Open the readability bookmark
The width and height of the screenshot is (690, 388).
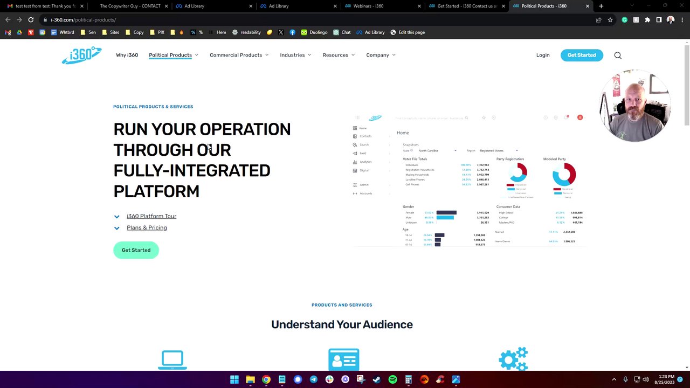[x=246, y=32]
